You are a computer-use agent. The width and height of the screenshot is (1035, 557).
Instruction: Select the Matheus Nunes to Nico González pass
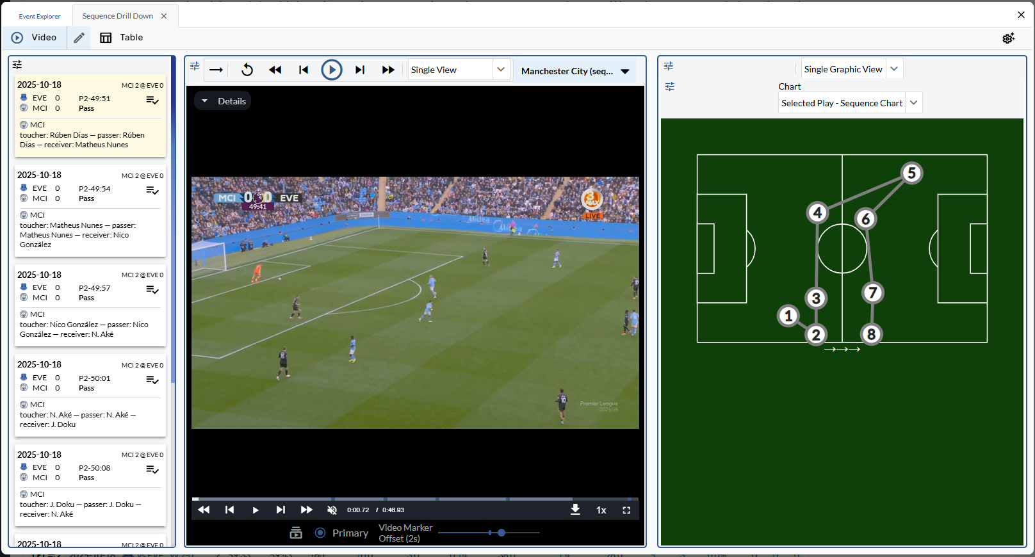tap(90, 211)
